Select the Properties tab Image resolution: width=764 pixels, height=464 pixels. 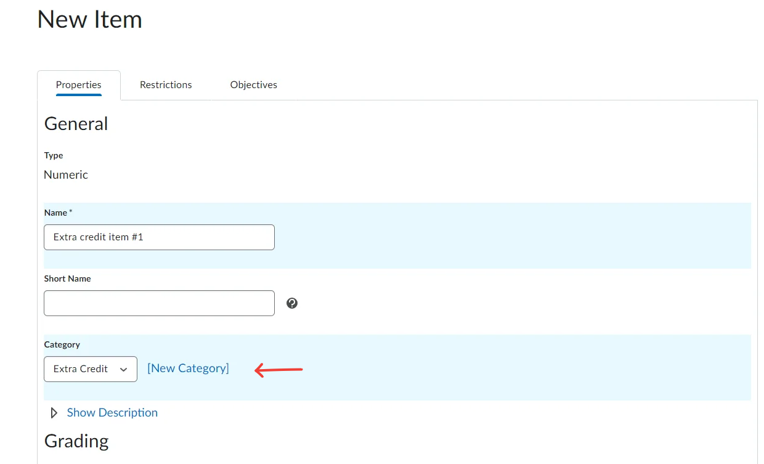point(78,84)
